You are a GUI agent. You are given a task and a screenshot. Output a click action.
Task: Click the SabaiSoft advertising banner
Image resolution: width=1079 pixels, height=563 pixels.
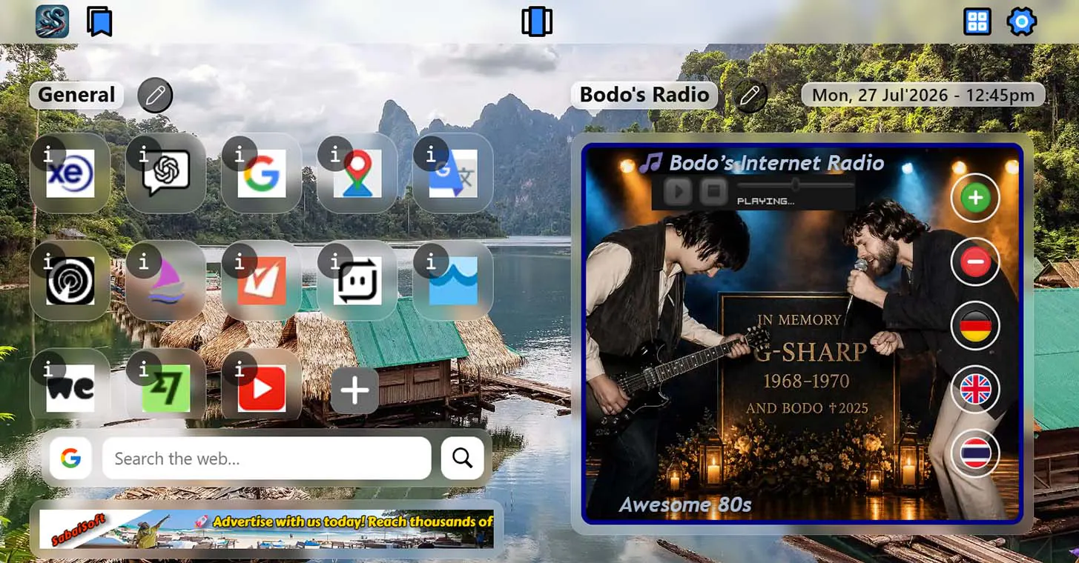[x=266, y=529]
